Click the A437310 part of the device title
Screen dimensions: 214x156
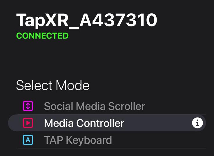(118, 20)
